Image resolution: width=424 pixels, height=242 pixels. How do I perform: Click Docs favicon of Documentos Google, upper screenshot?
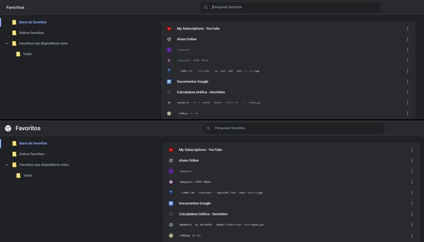(169, 82)
